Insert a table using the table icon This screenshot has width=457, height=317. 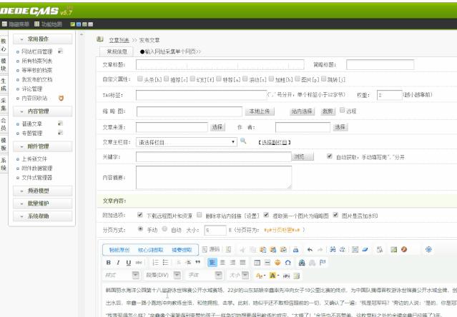[x=257, y=263]
